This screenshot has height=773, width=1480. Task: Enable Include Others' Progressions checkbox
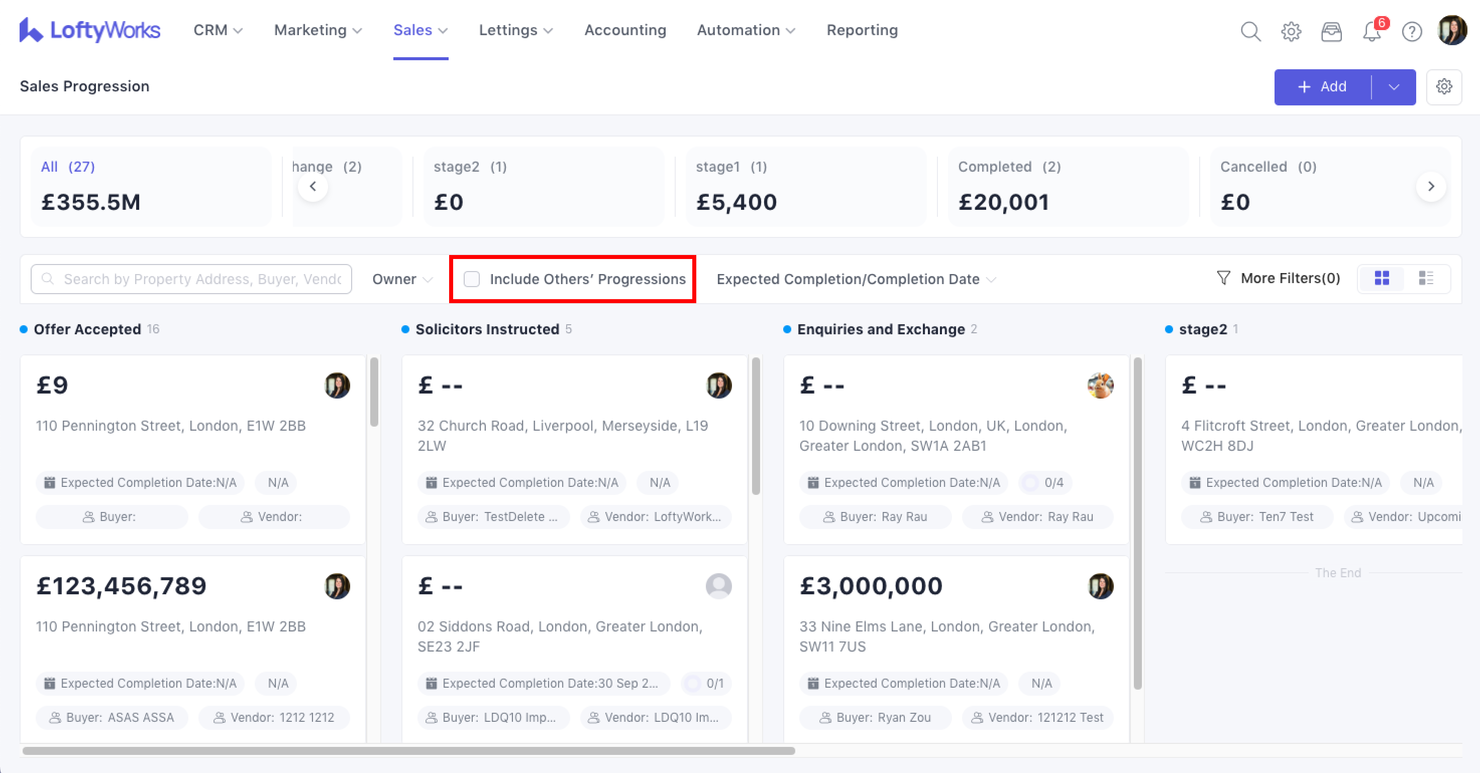[x=472, y=279]
